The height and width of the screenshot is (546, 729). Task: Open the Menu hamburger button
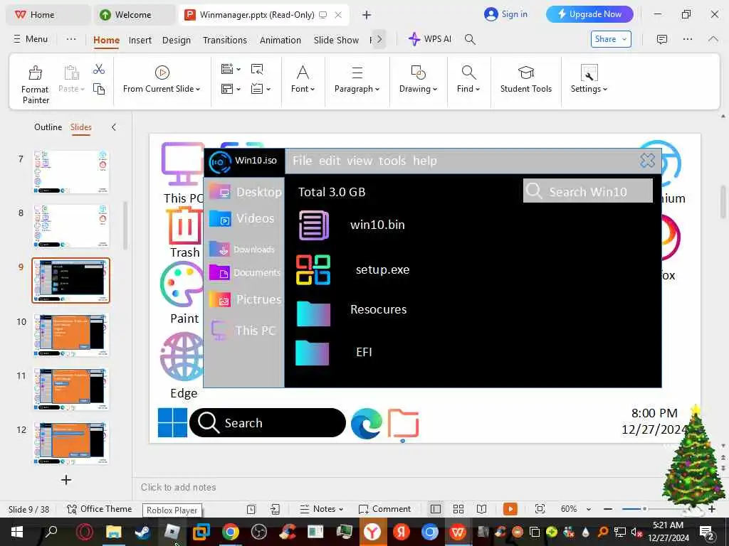pos(31,39)
